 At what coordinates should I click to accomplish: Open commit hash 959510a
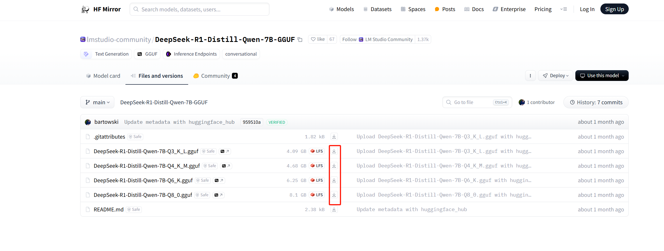[252, 122]
